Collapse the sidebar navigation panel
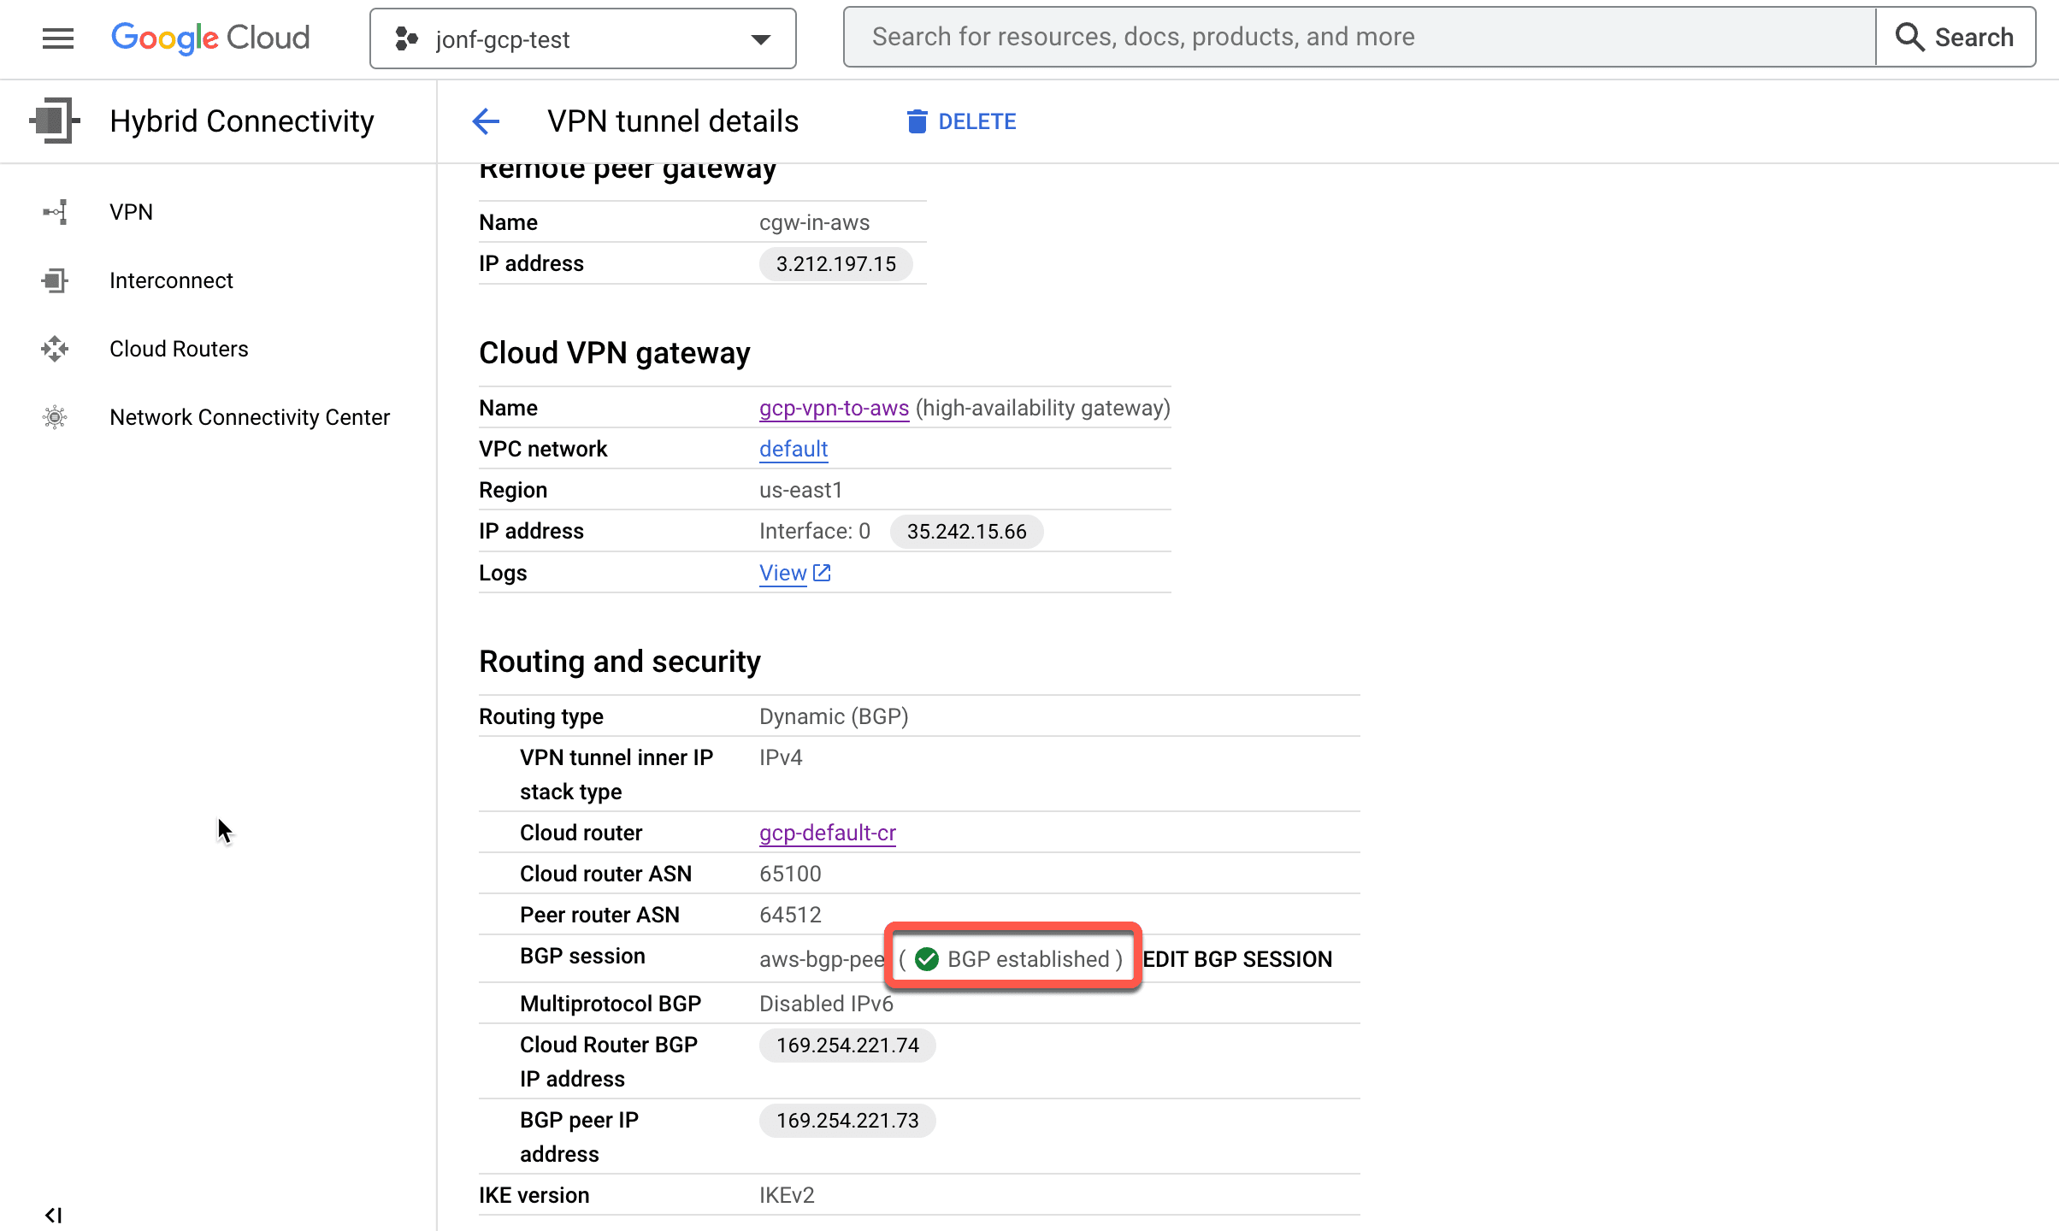The height and width of the screenshot is (1231, 2059). pos(53,1215)
